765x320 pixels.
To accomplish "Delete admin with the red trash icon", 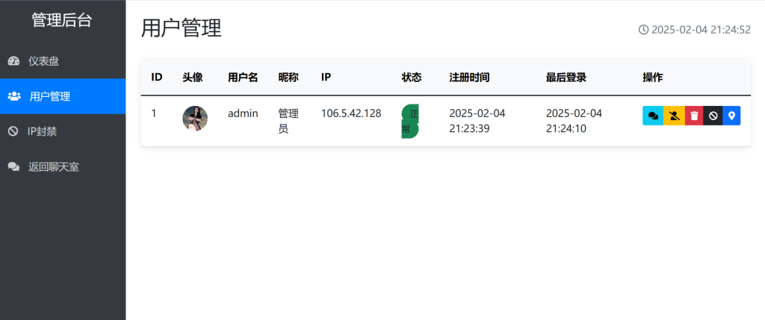I will point(694,116).
